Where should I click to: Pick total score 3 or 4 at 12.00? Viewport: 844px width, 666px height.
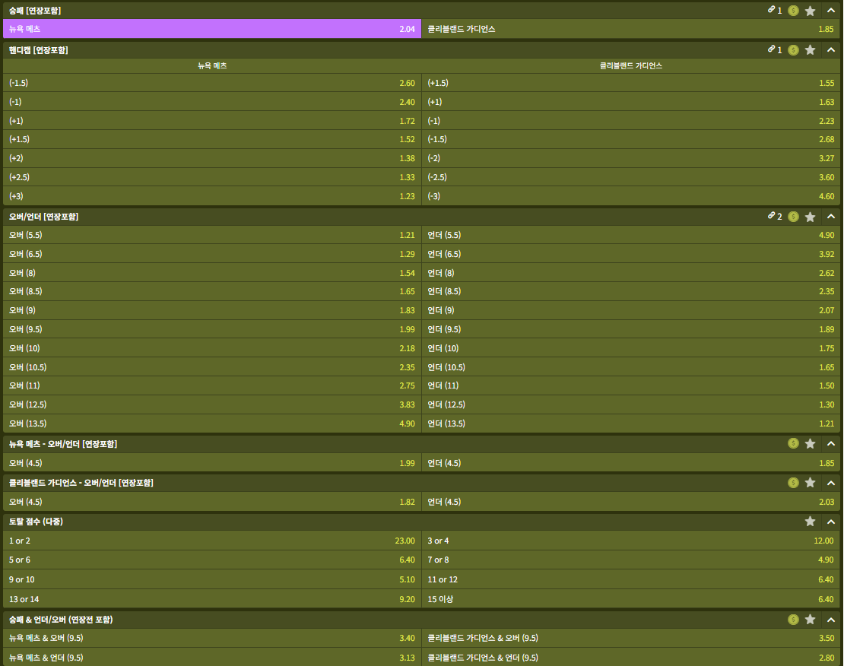631,541
